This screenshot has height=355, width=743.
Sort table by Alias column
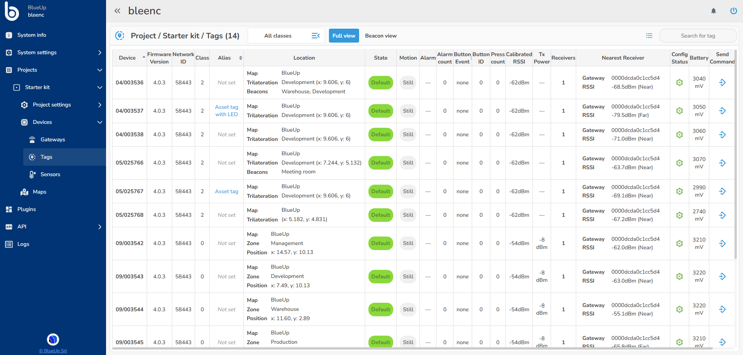(240, 58)
